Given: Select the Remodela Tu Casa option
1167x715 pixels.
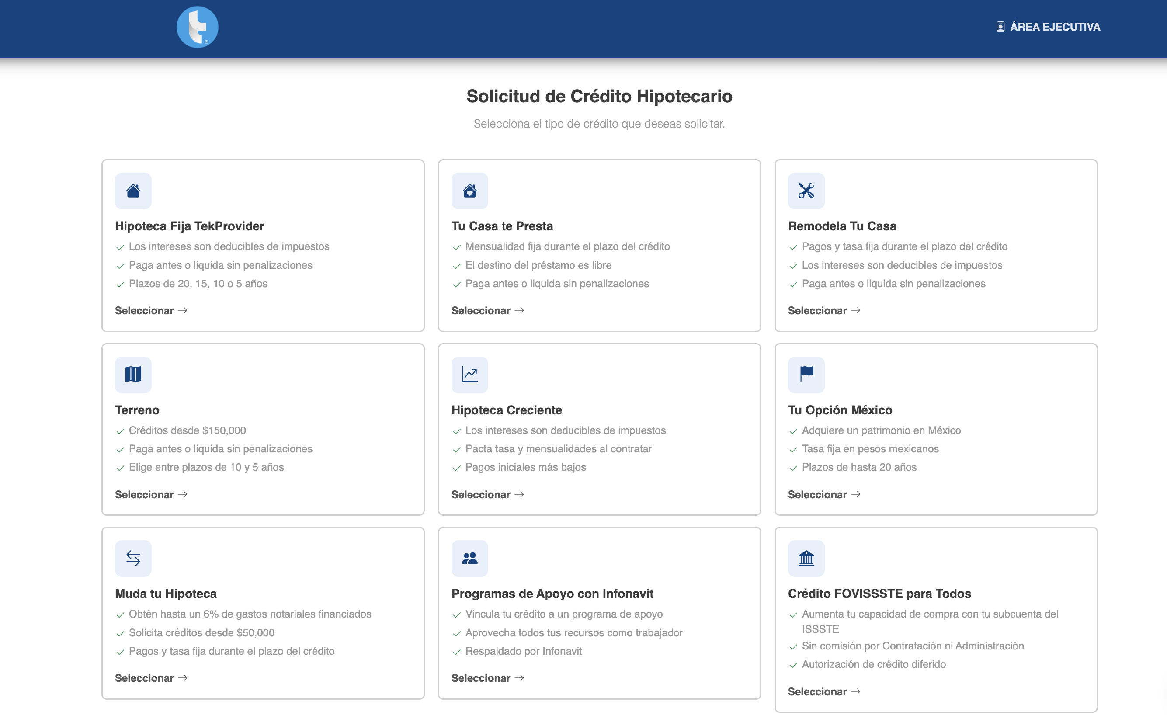Looking at the screenshot, I should coord(824,310).
